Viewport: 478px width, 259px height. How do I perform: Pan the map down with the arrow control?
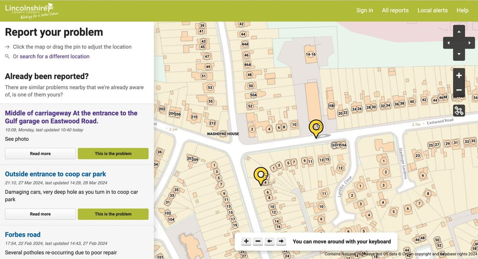point(459,54)
